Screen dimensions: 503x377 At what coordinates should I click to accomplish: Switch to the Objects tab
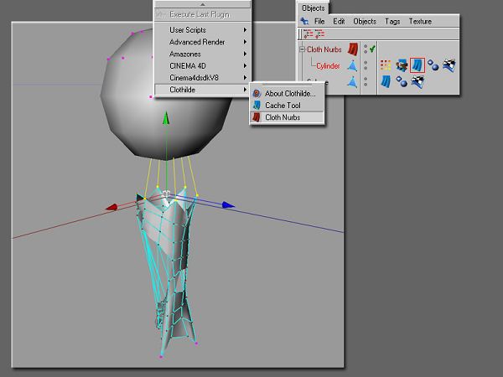[314, 8]
